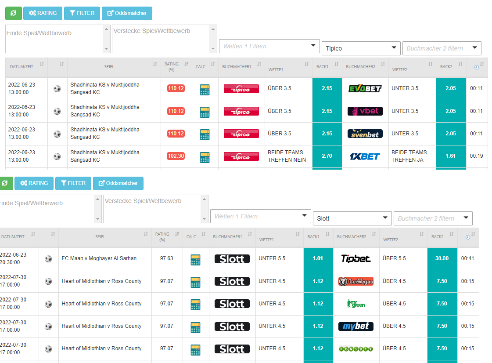Select the FC Maan v Moghayer Al Sarhan match
Image resolution: width=492 pixels, height=363 pixels.
[99, 259]
